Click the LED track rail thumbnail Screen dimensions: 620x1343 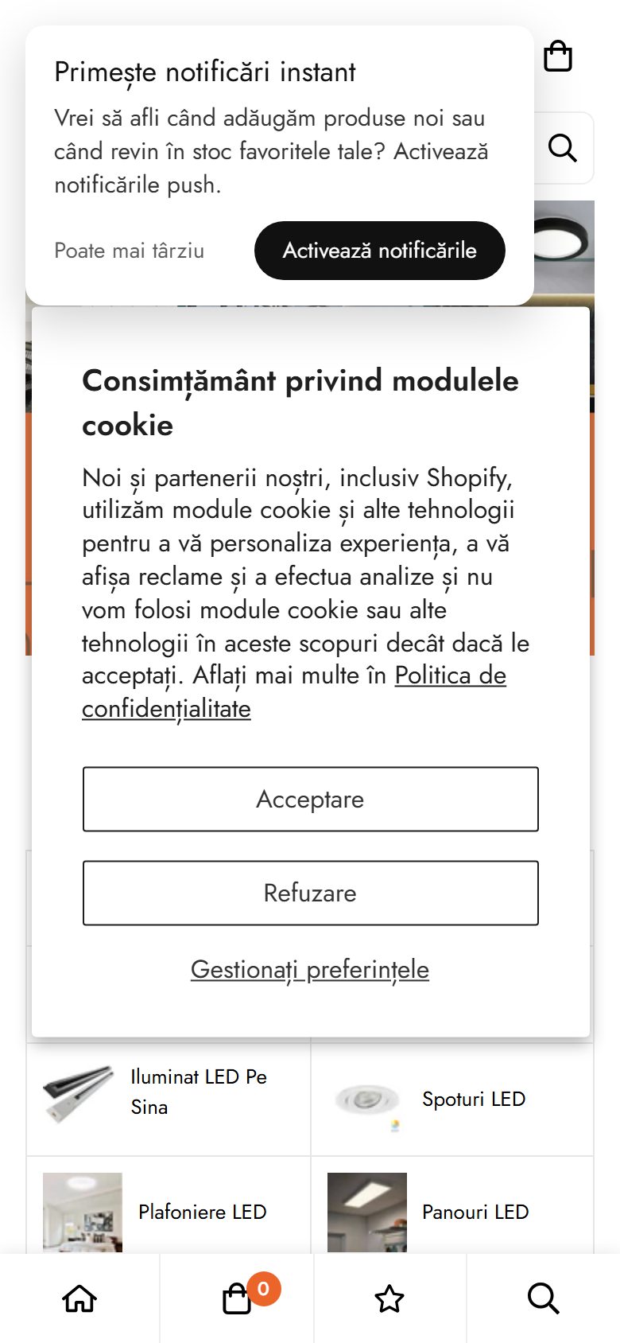tap(79, 1093)
